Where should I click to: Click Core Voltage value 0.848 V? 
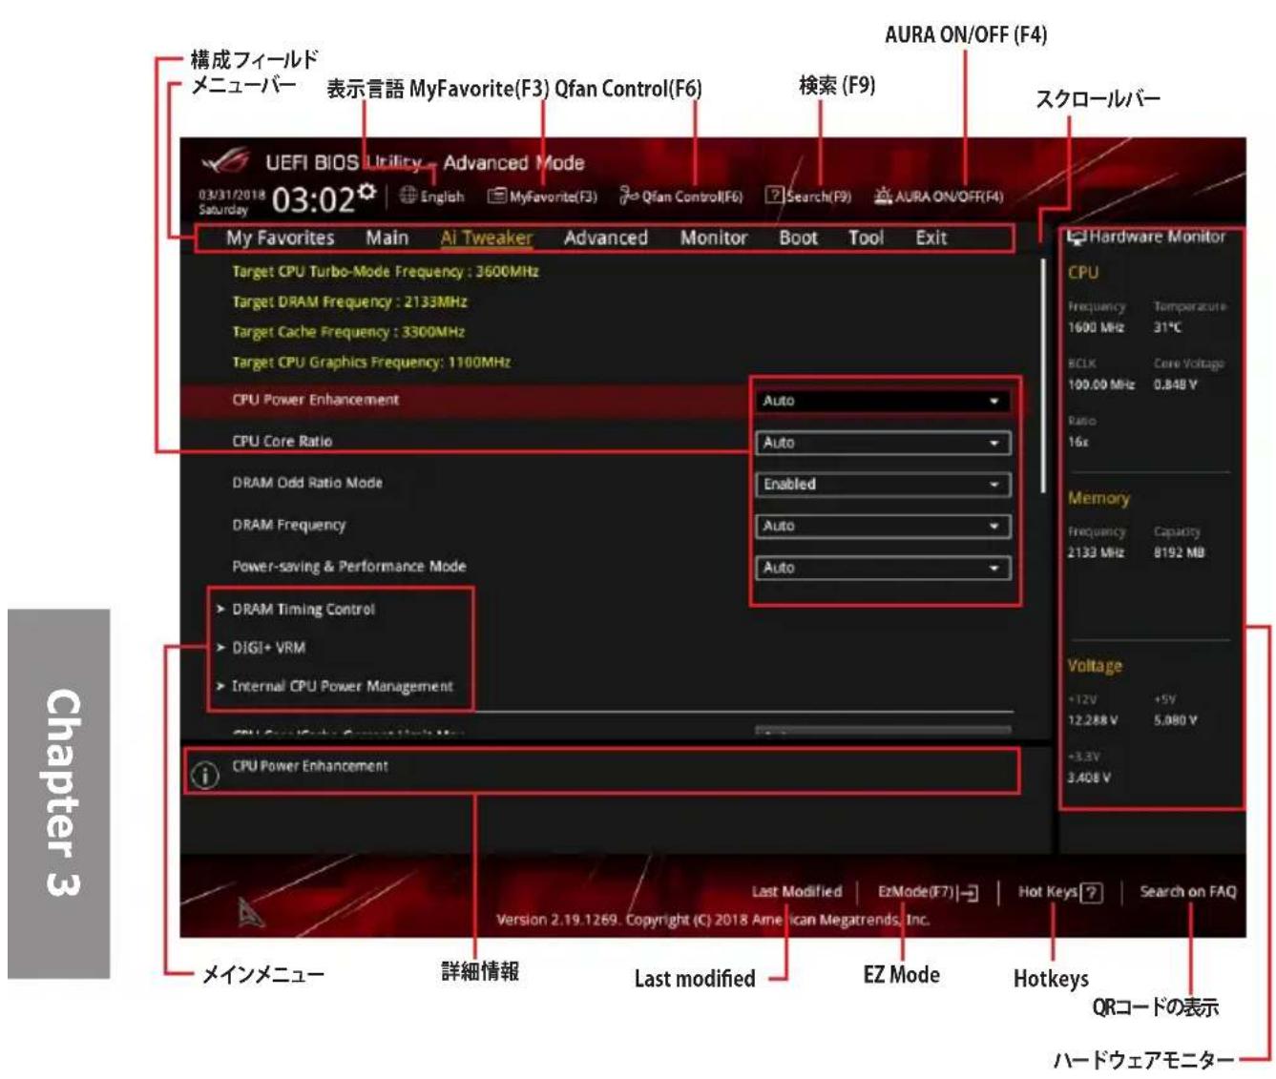tap(1175, 384)
